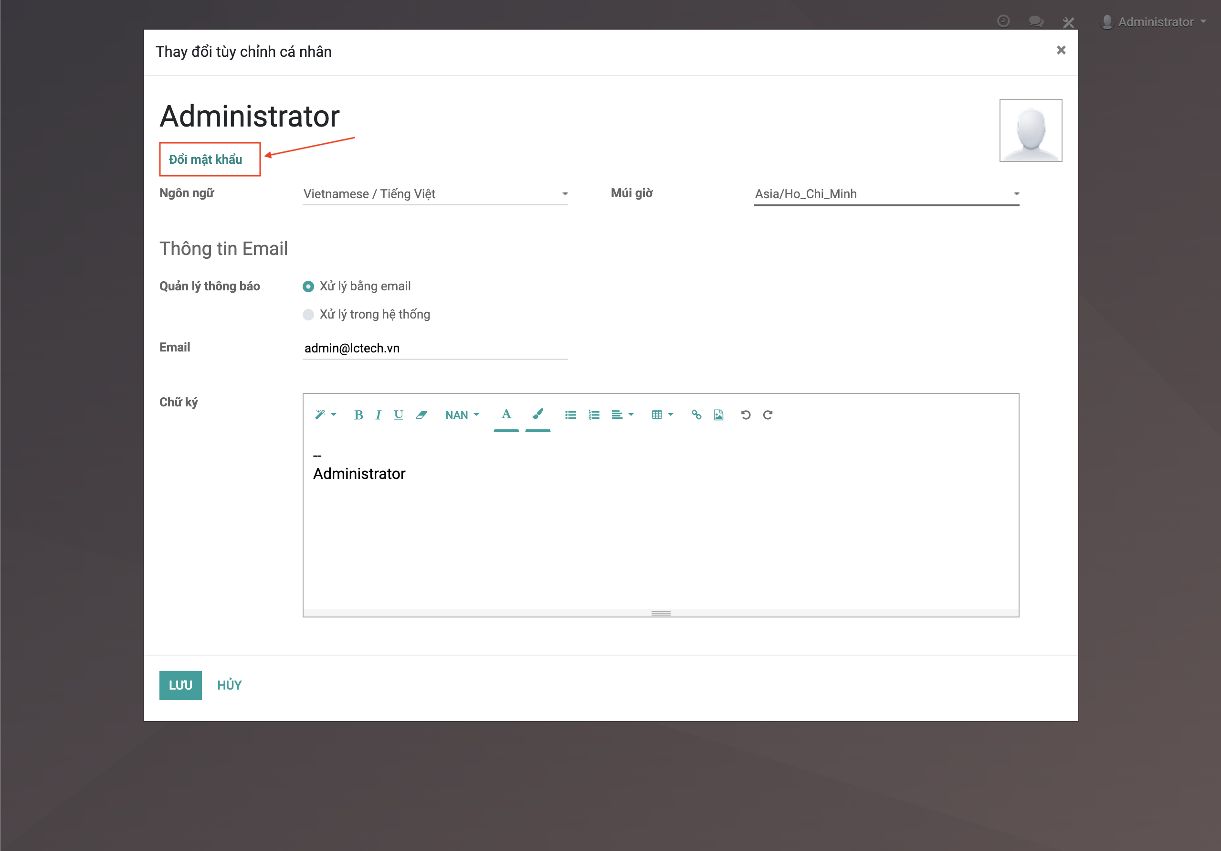The height and width of the screenshot is (851, 1221).
Task: Undo the last editor change
Action: click(x=746, y=415)
